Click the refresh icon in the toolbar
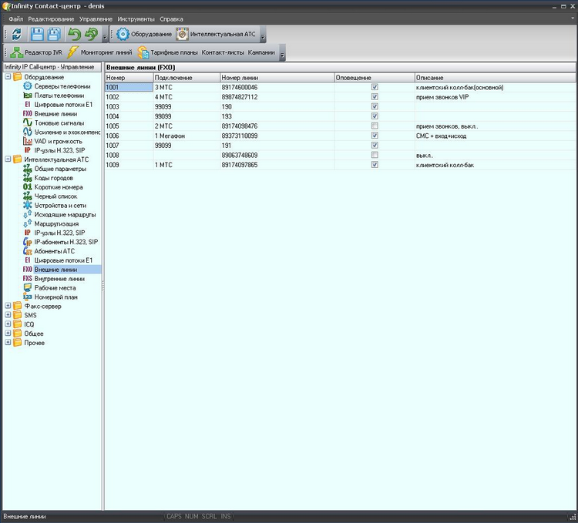578x523 pixels. [x=17, y=34]
